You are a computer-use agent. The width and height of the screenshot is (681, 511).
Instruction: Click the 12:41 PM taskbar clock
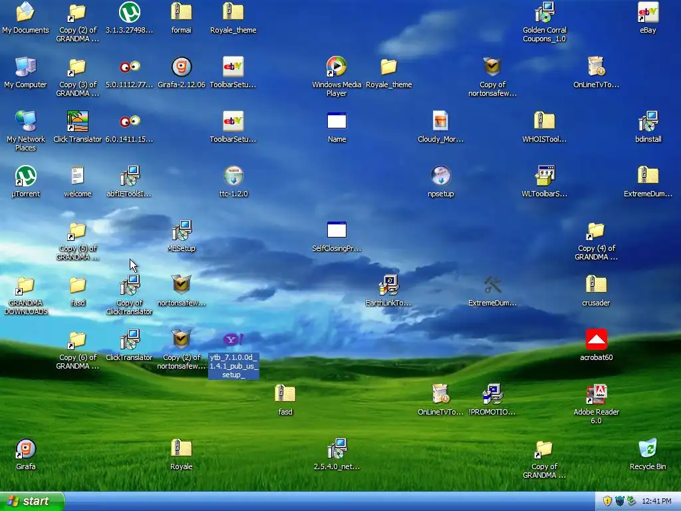(656, 502)
